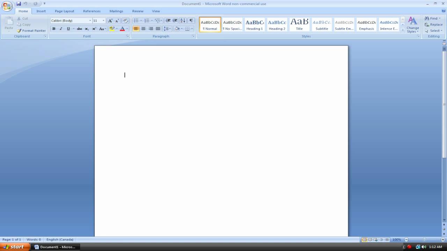Click the Replace button
The image size is (447, 251).
click(433, 24)
